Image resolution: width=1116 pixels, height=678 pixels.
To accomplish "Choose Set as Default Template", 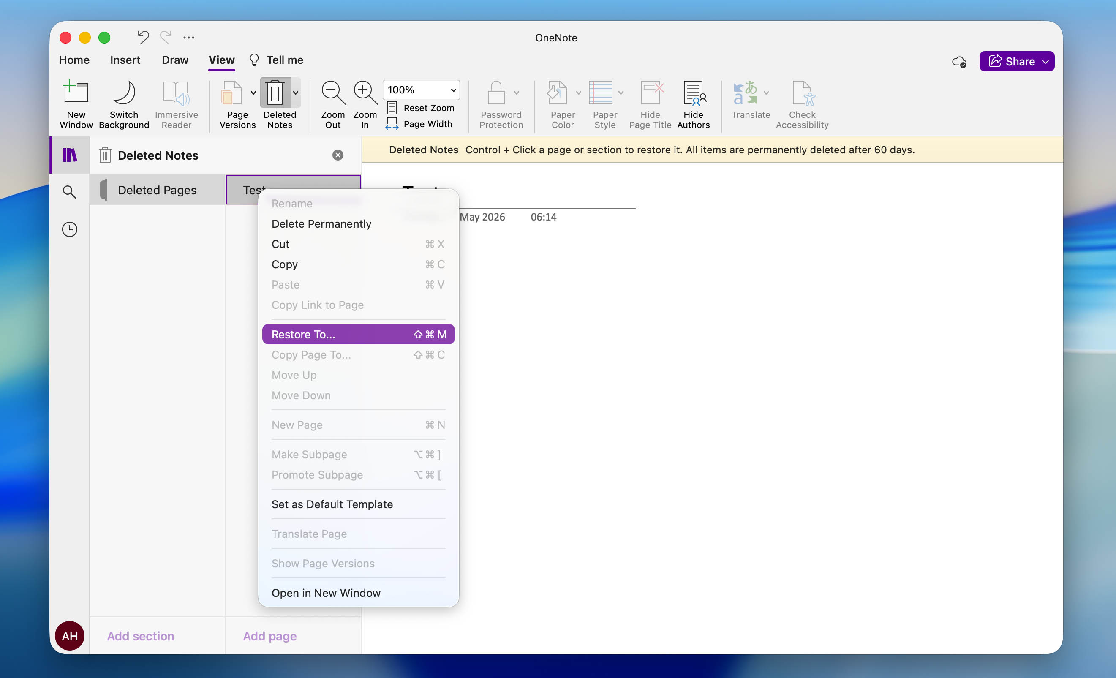I will (x=358, y=504).
